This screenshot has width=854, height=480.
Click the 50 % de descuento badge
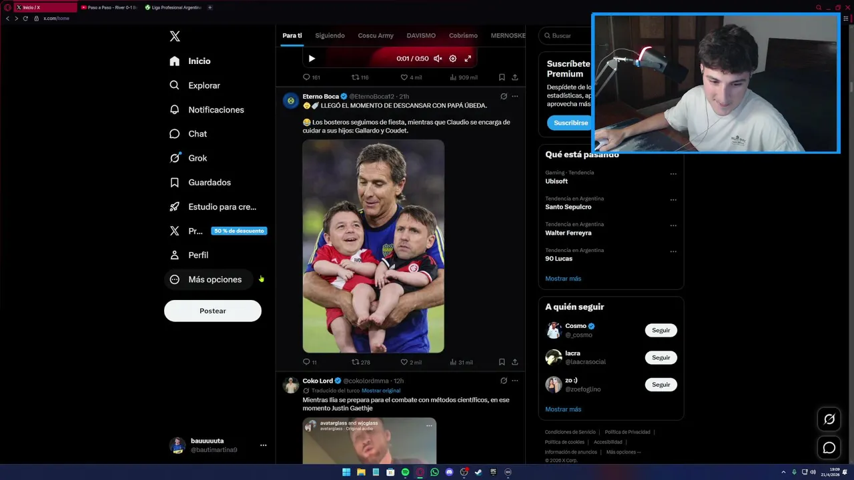(x=239, y=231)
